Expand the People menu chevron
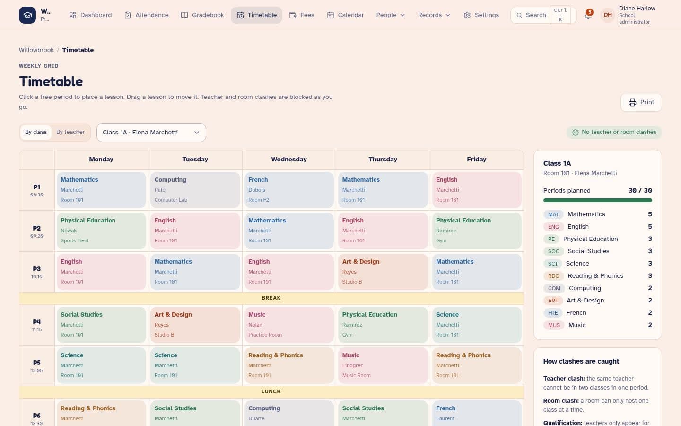Viewport: 681px width, 426px height. pyautogui.click(x=402, y=15)
